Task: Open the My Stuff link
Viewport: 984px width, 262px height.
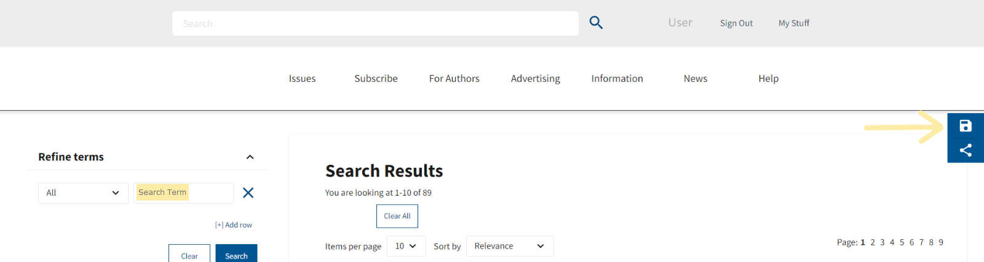Action: [x=793, y=23]
